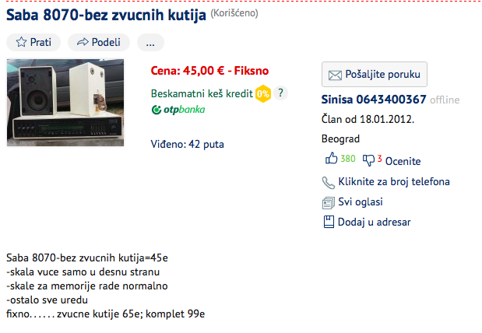Click the Svi oglasi listings icon
The image size is (482, 333).
click(329, 203)
